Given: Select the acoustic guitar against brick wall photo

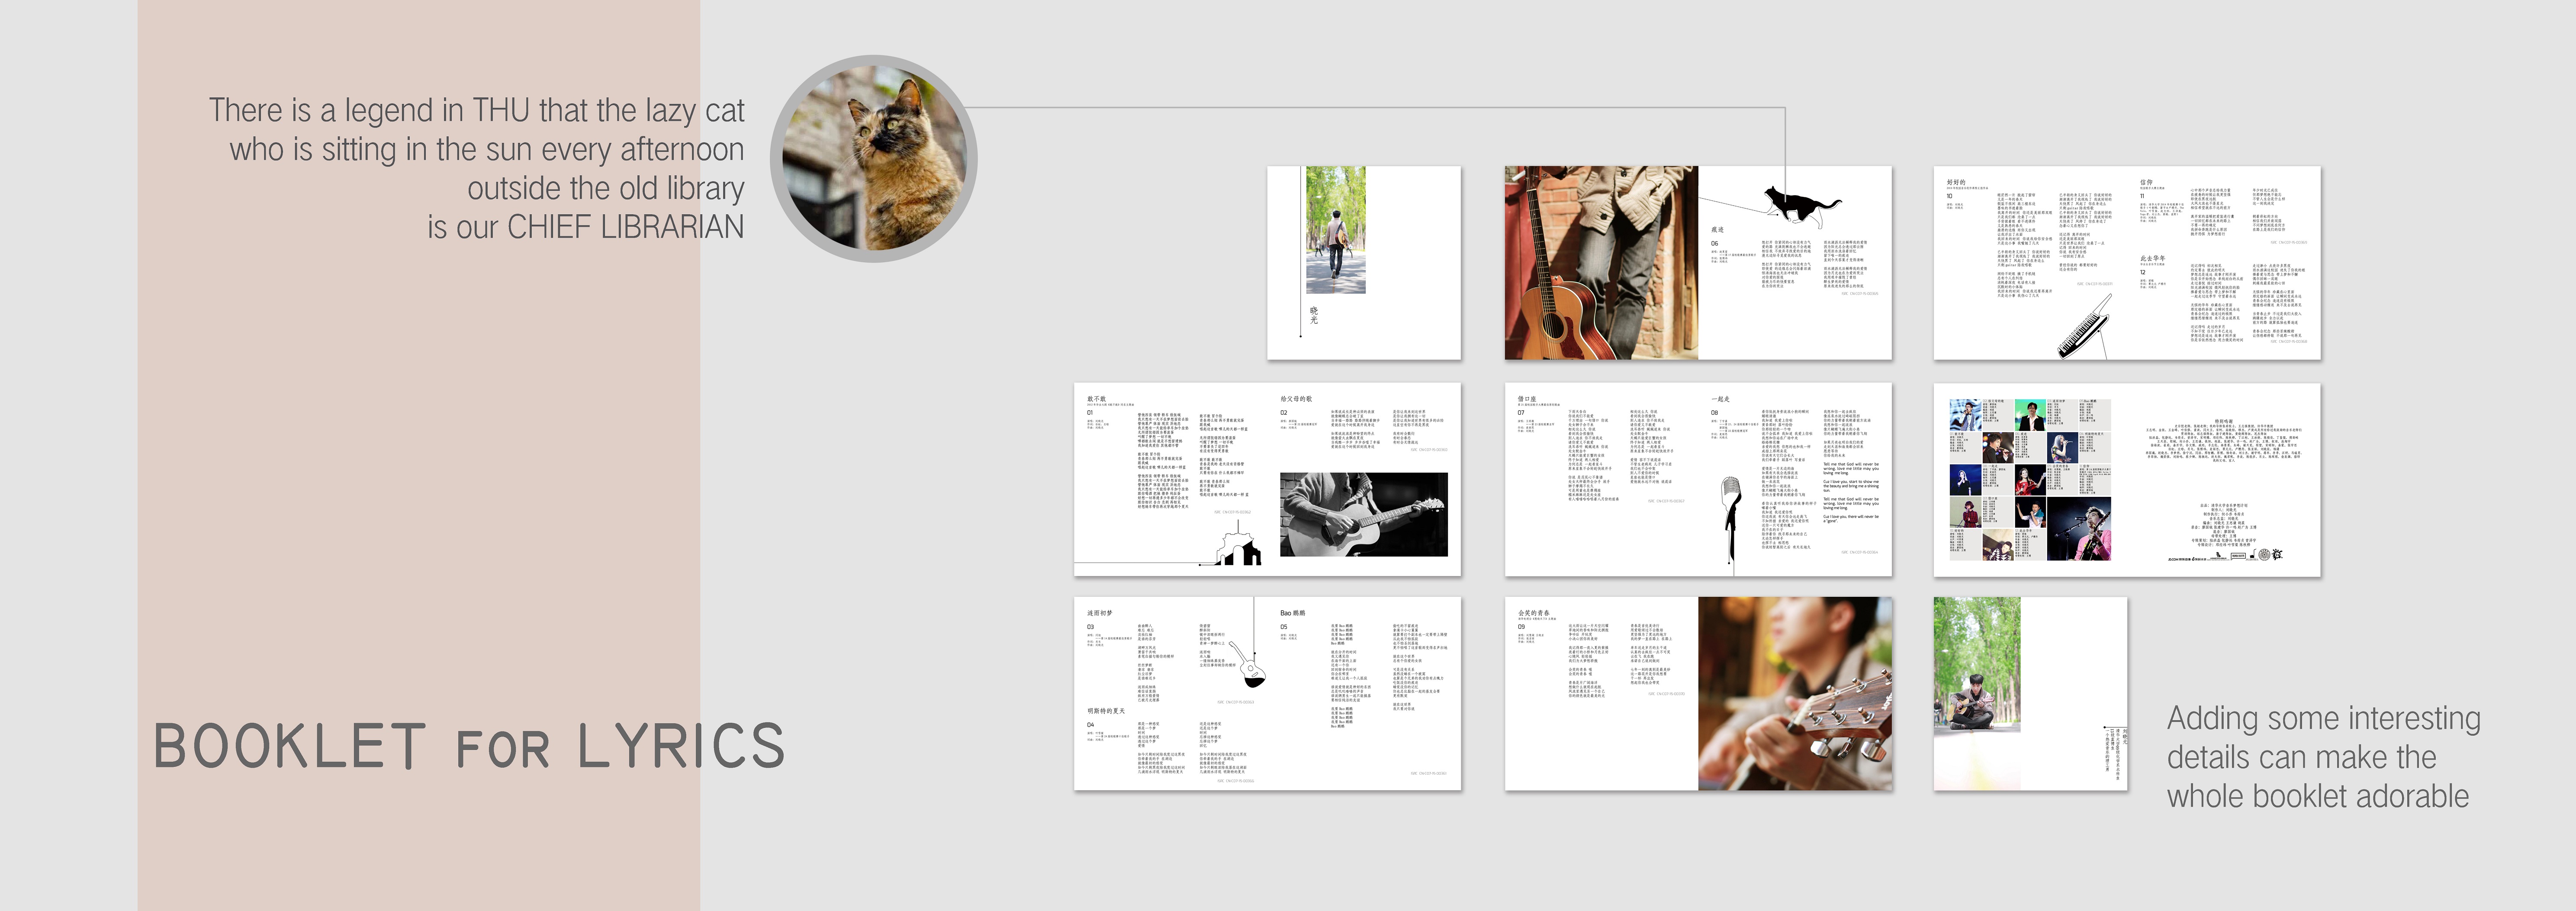Looking at the screenshot, I should pyautogui.click(x=1600, y=263).
